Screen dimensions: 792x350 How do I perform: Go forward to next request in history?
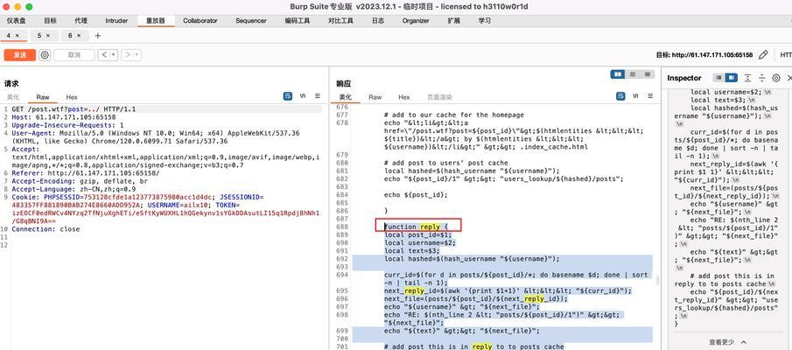coord(128,55)
